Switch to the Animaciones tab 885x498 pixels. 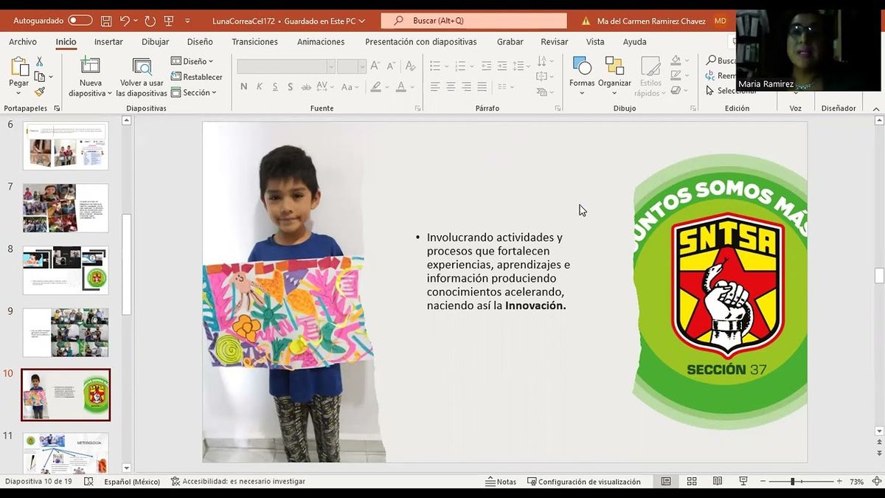pos(321,42)
